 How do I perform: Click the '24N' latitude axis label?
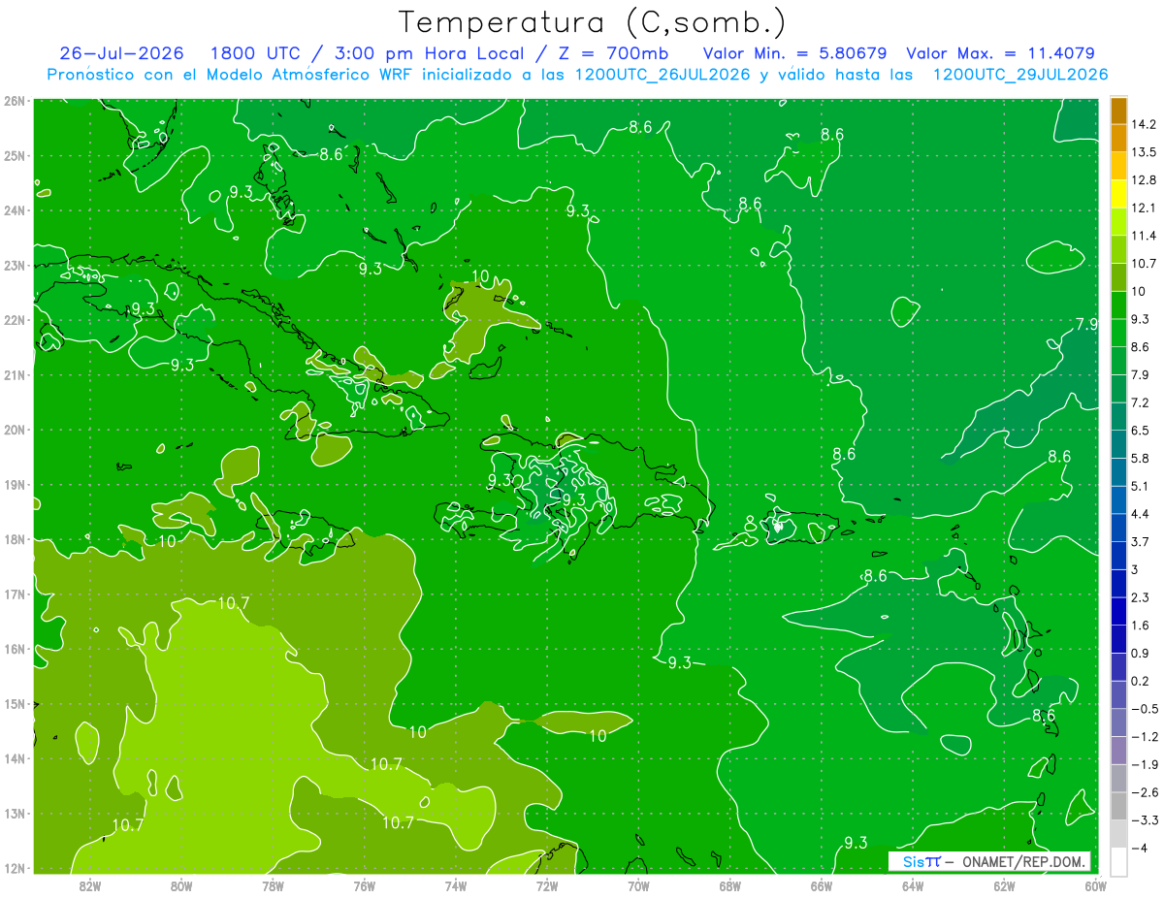pyautogui.click(x=14, y=210)
